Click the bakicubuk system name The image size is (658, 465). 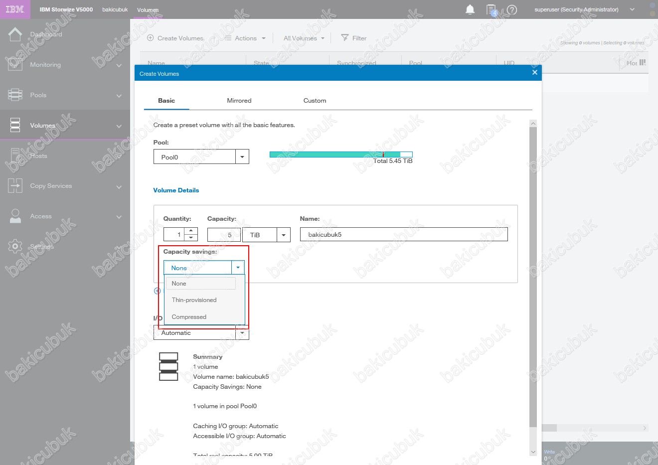(115, 9)
